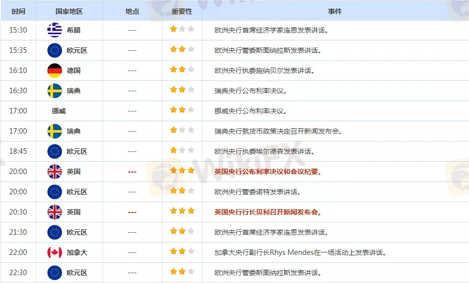This screenshot has width=469, height=283.
Task: Click the Eurozone flag in the 15:35 row
Action: point(55,50)
